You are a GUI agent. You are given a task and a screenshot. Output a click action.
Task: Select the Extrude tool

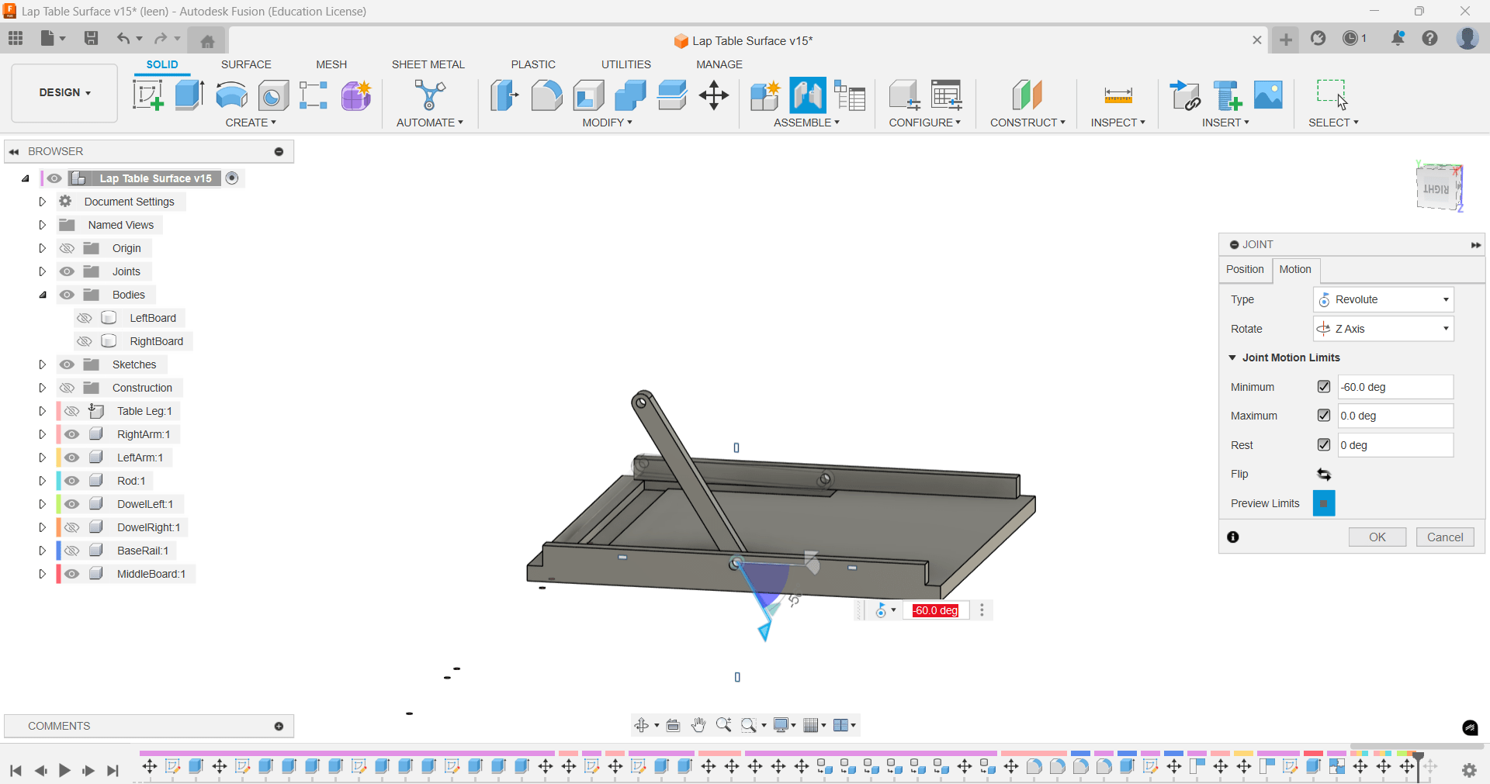[x=189, y=95]
